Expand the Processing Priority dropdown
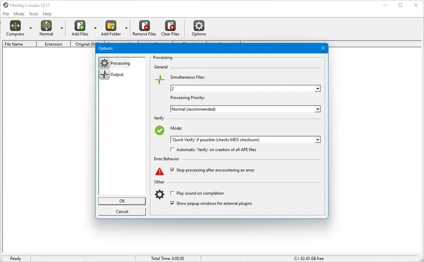 pos(317,109)
